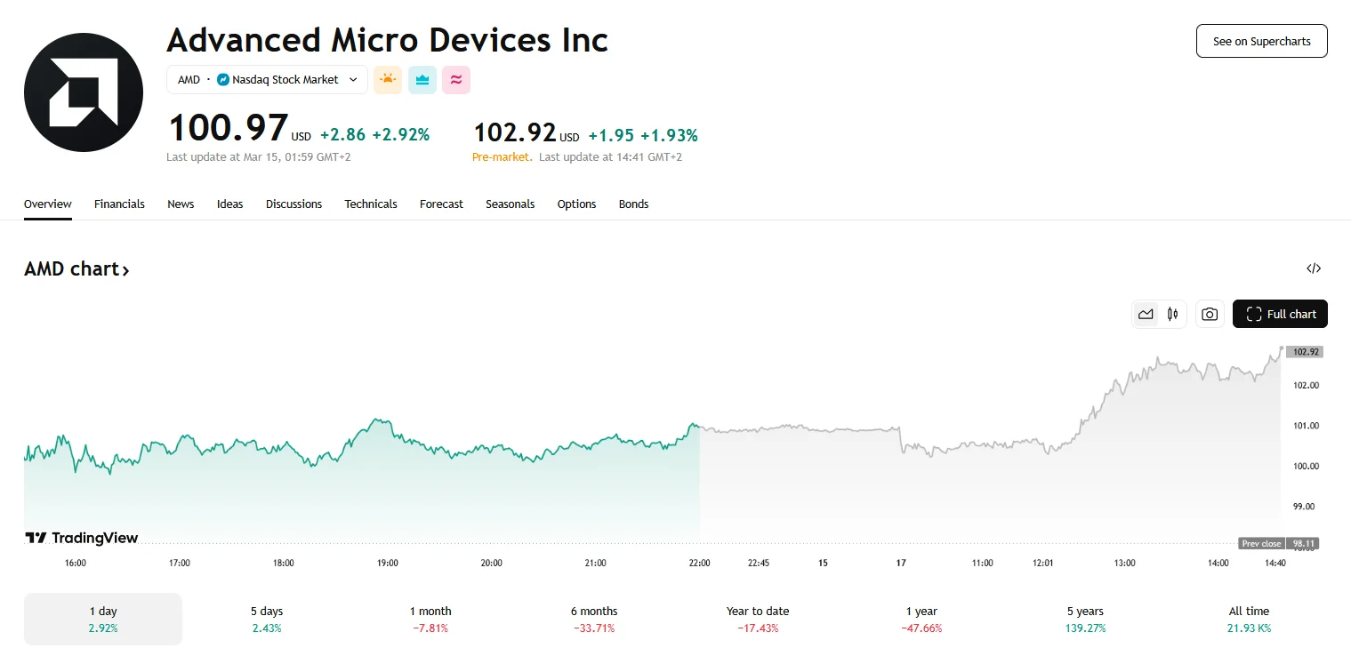Select the 5 years range option

1085,619
